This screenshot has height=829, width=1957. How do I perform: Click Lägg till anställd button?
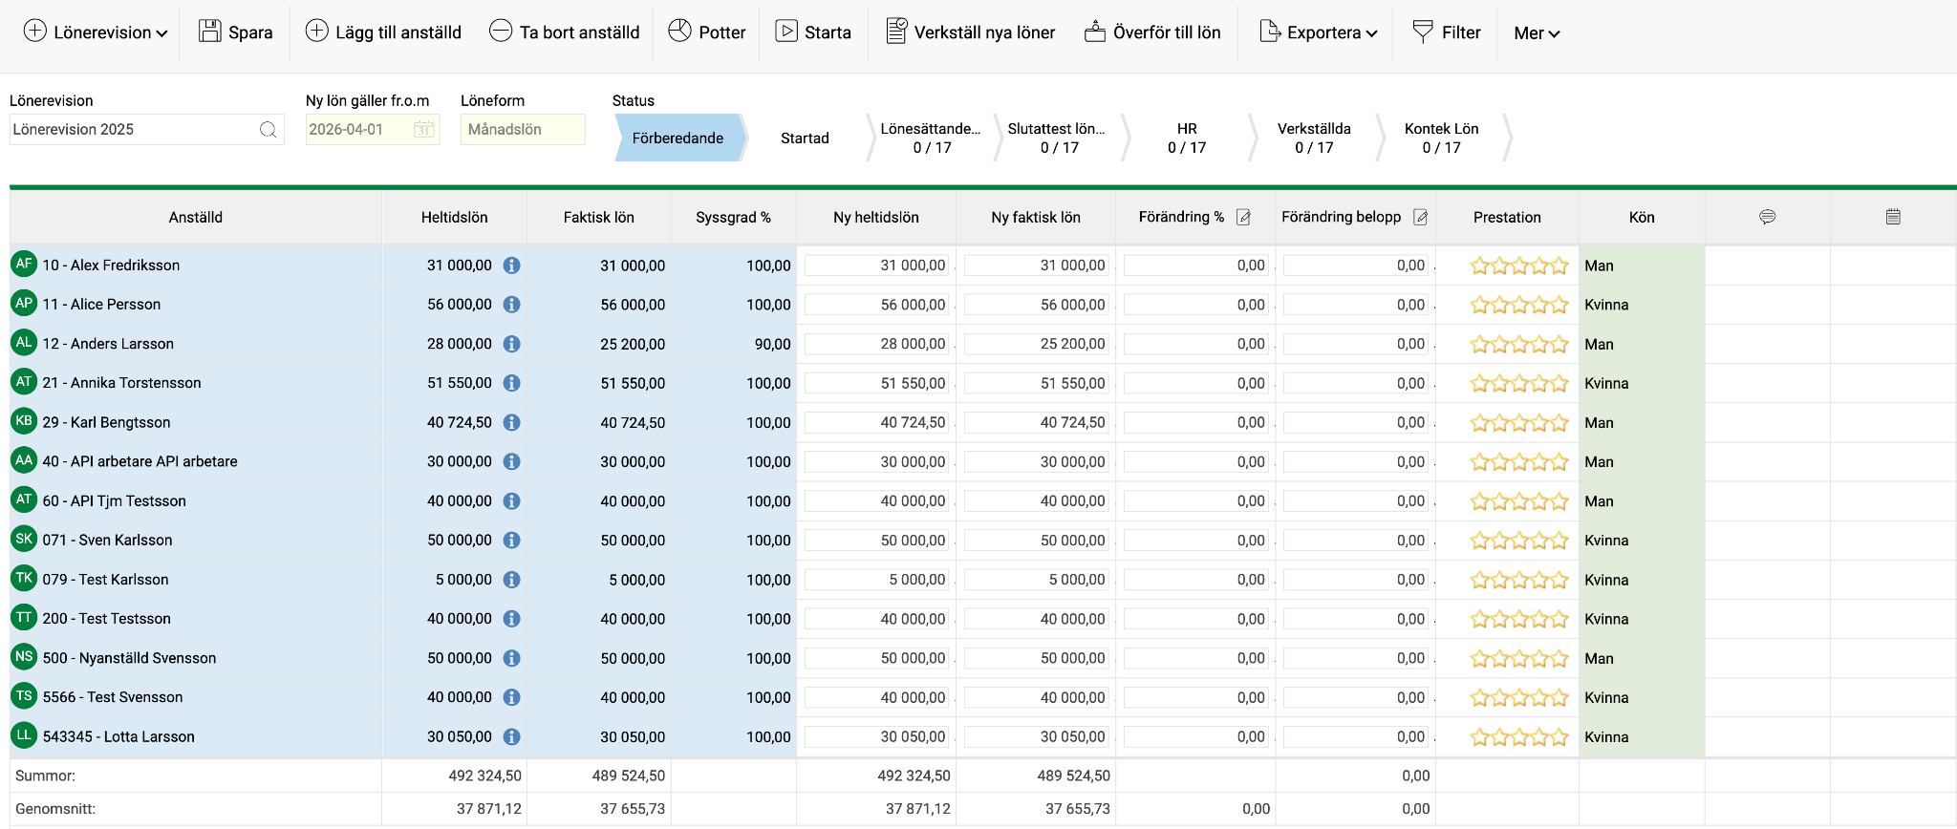pos(383,32)
